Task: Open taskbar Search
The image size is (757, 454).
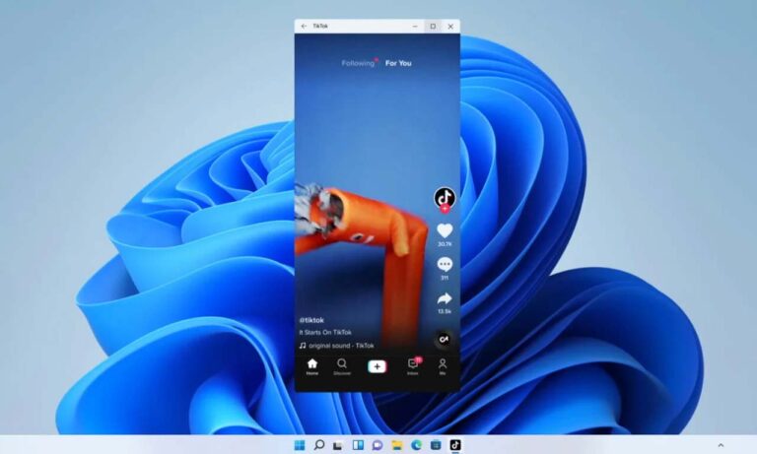Action: (318, 445)
